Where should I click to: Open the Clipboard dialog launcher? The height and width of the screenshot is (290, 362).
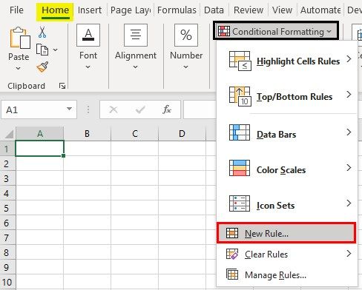(62, 86)
